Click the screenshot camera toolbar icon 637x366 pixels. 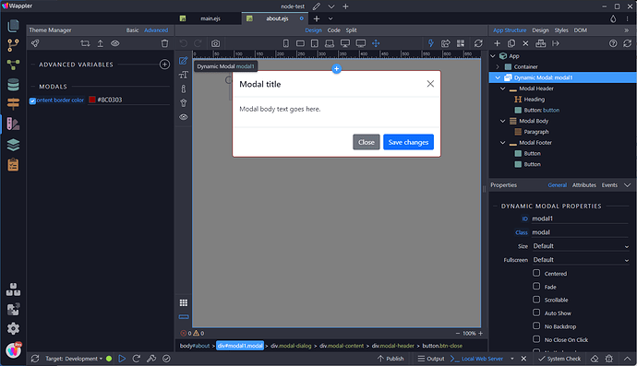215,43
